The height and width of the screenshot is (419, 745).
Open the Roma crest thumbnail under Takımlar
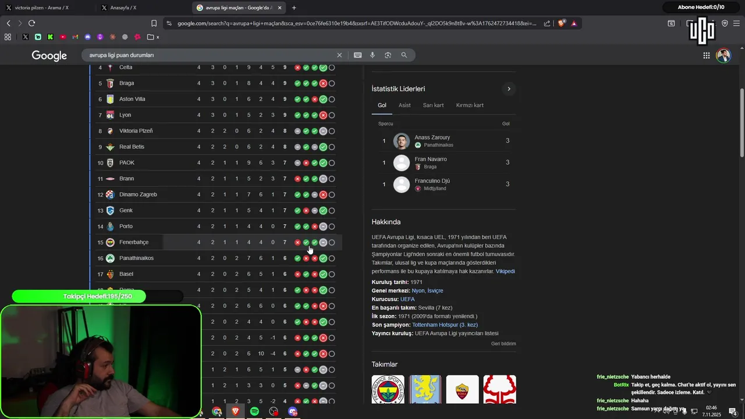pos(463,389)
